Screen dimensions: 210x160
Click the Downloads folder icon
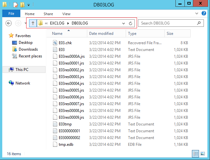(15, 49)
